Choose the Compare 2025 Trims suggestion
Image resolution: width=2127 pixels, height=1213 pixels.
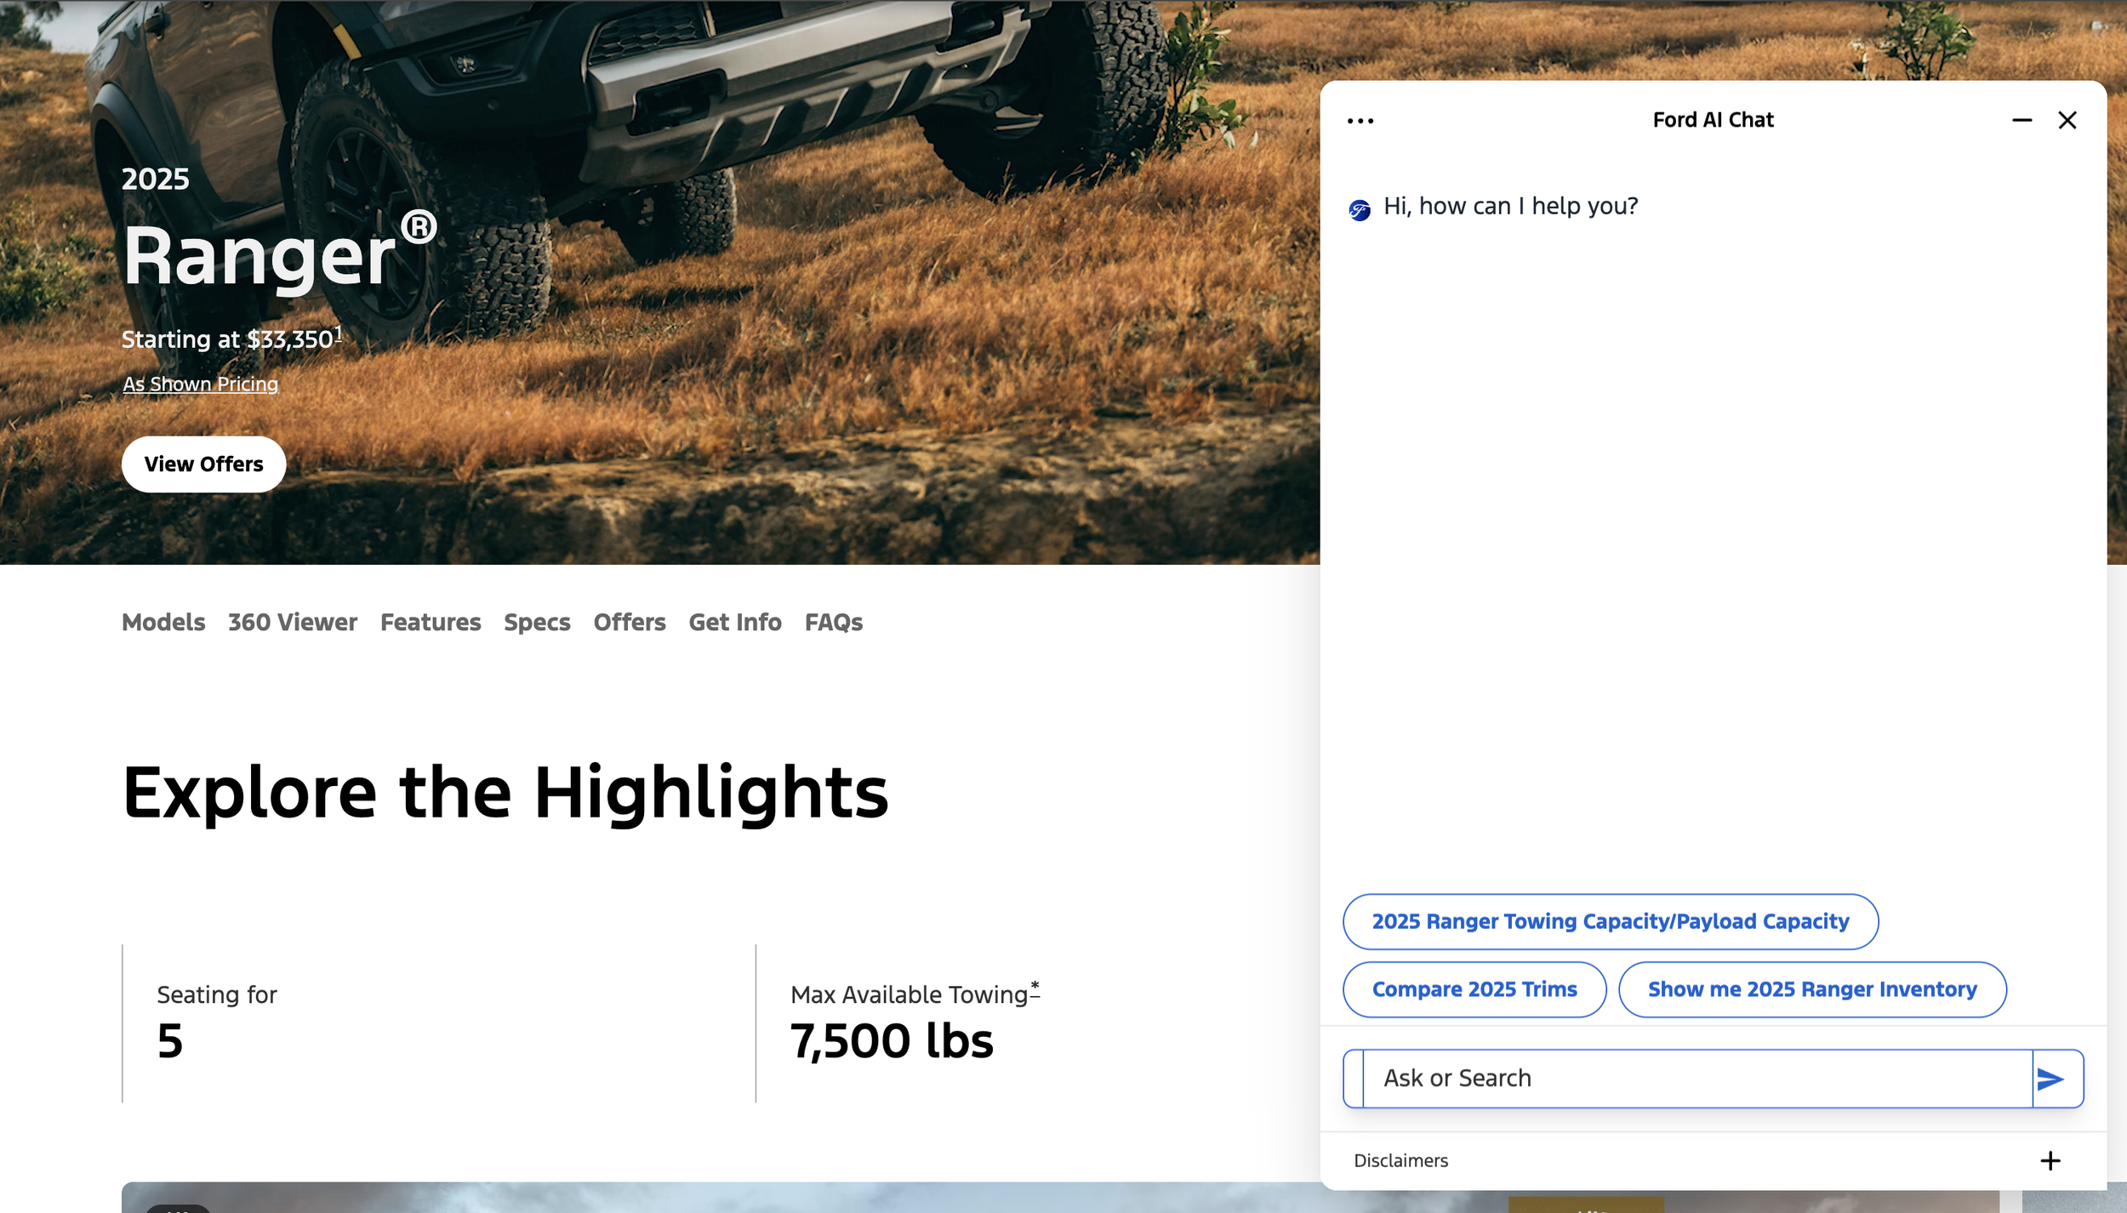(1474, 989)
